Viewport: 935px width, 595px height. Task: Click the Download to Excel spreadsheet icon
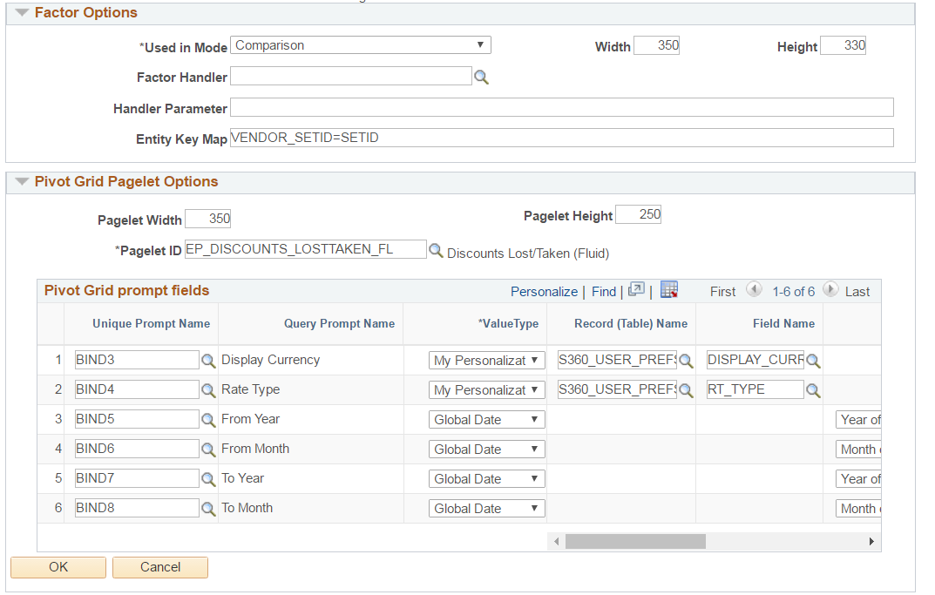[668, 291]
